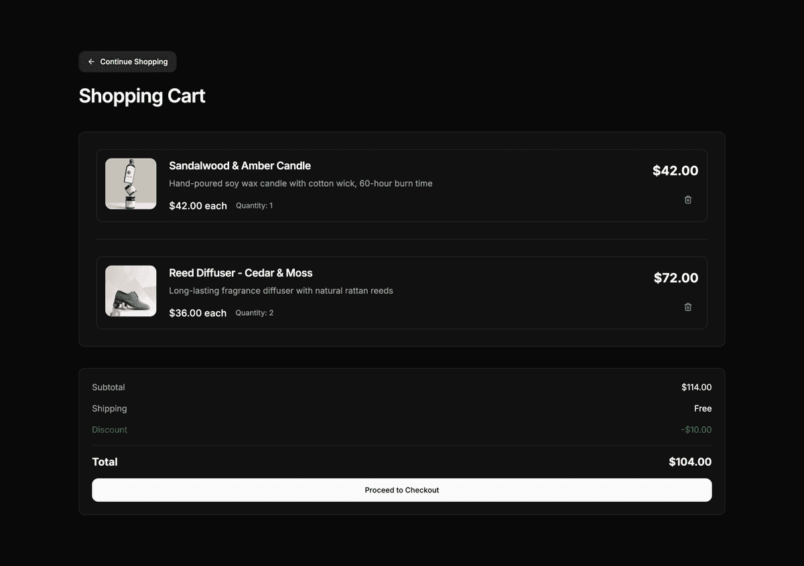Click the Quantity: 1 label for the candle
Screen dimensions: 804x566
point(255,205)
